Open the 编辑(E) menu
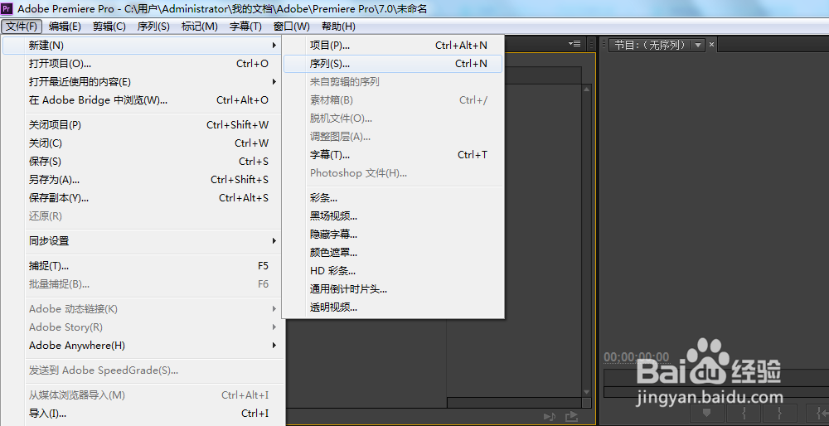829x426 pixels. pyautogui.click(x=65, y=26)
